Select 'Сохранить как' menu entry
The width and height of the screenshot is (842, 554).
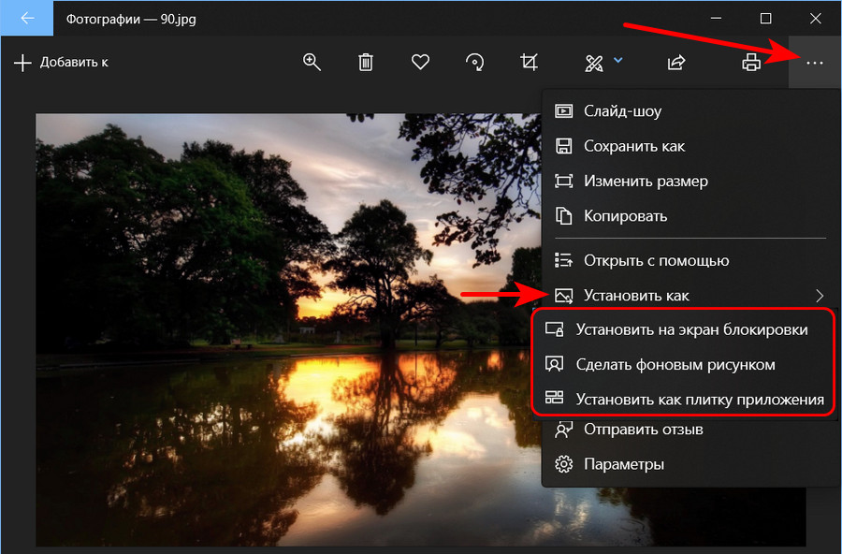[633, 146]
